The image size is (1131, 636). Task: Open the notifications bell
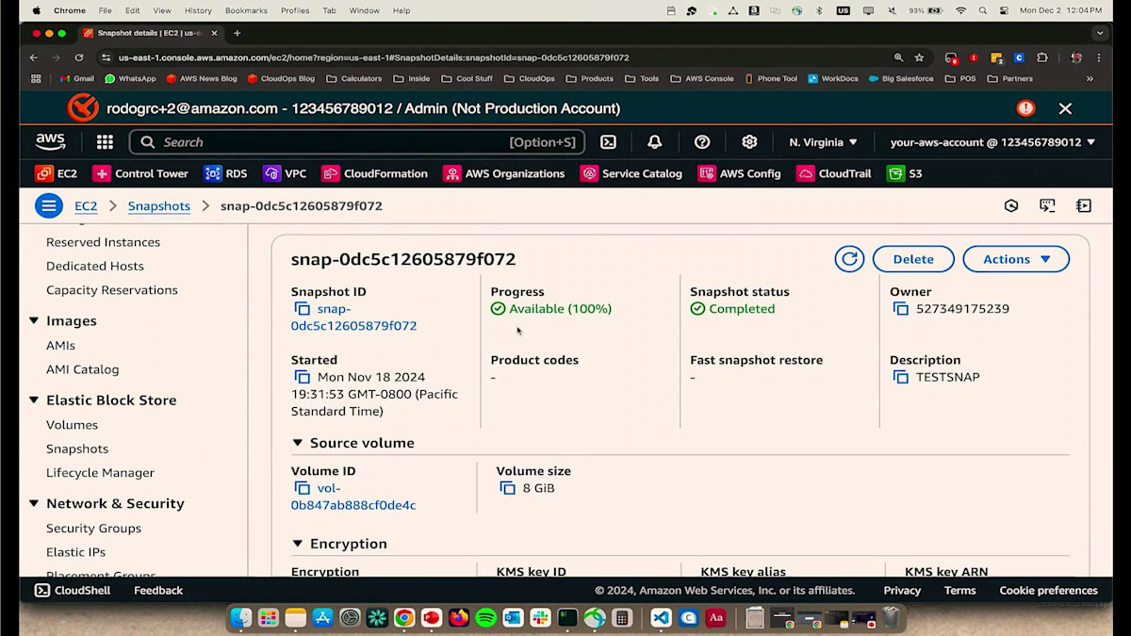tap(654, 142)
